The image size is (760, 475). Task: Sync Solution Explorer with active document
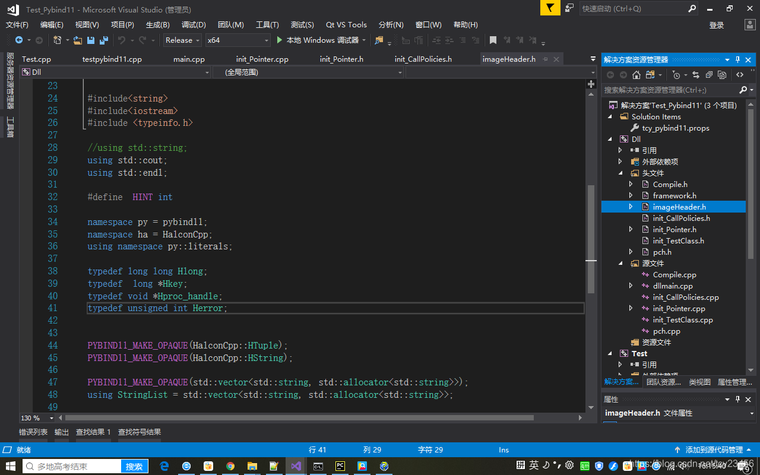coord(695,74)
